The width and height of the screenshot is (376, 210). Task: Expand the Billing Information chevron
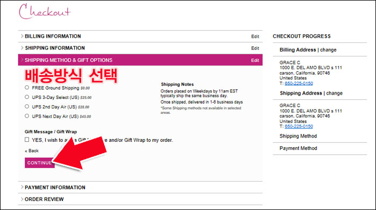pos(22,36)
